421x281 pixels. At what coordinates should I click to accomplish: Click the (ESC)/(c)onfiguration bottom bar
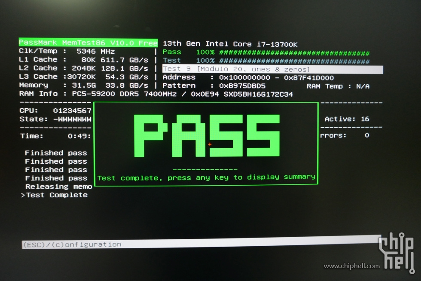(201, 242)
